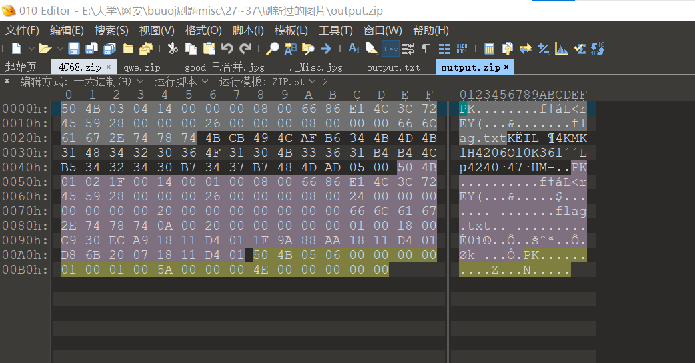Select the highlighter tool icon

pyautogui.click(x=372, y=48)
